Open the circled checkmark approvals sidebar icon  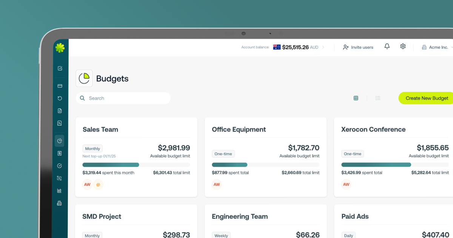pyautogui.click(x=60, y=166)
